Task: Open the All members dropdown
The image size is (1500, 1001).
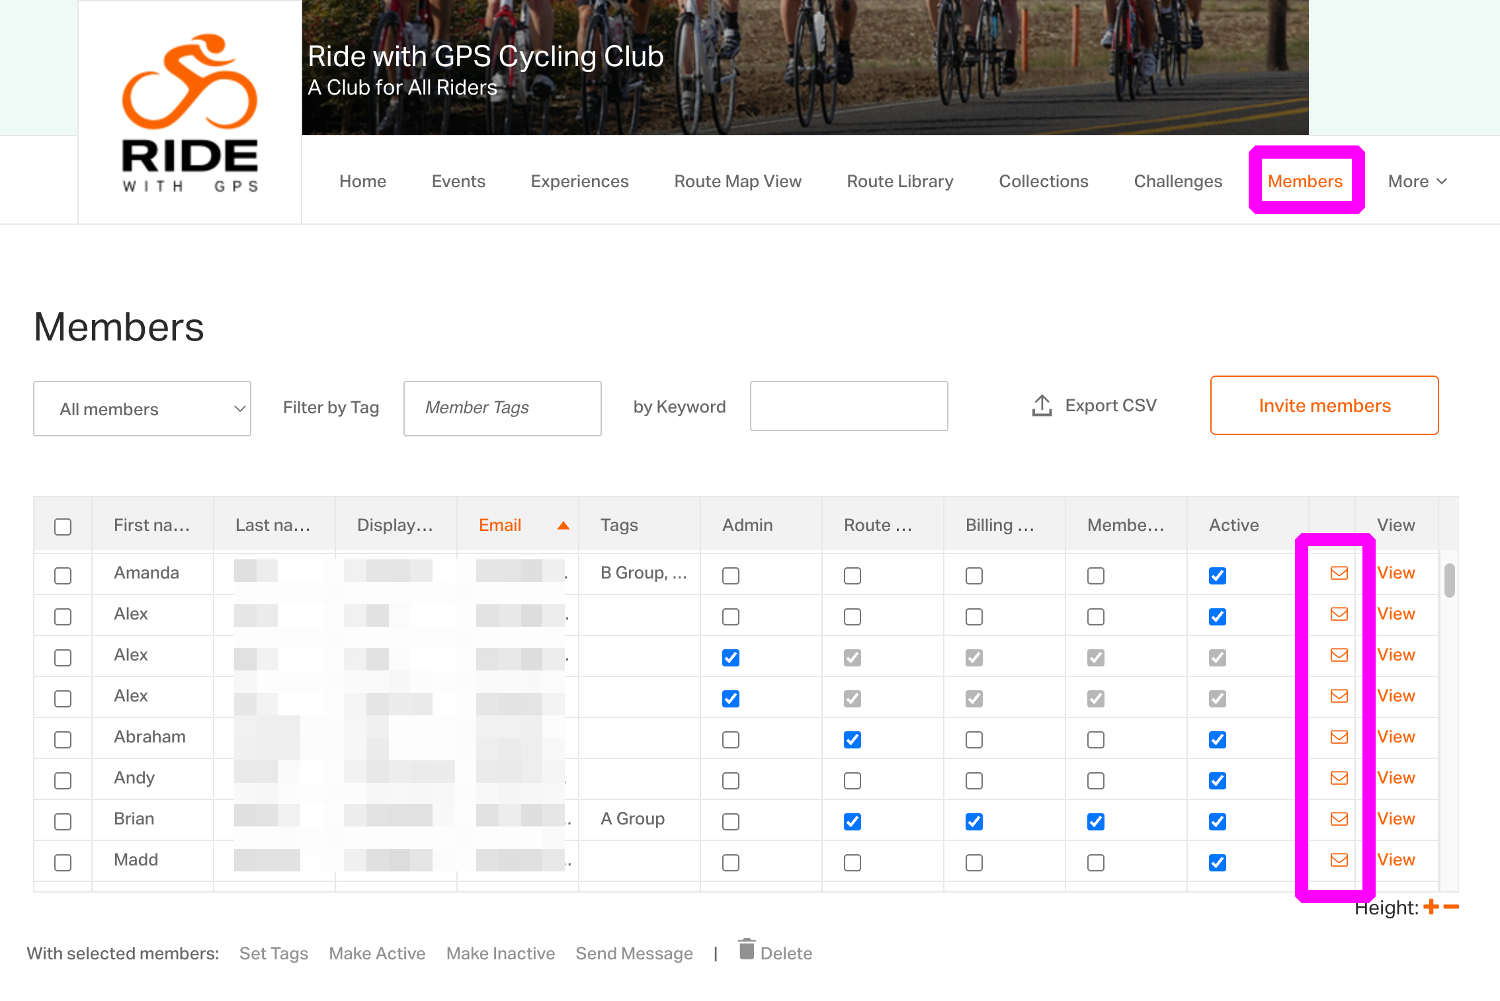Action: pos(142,409)
